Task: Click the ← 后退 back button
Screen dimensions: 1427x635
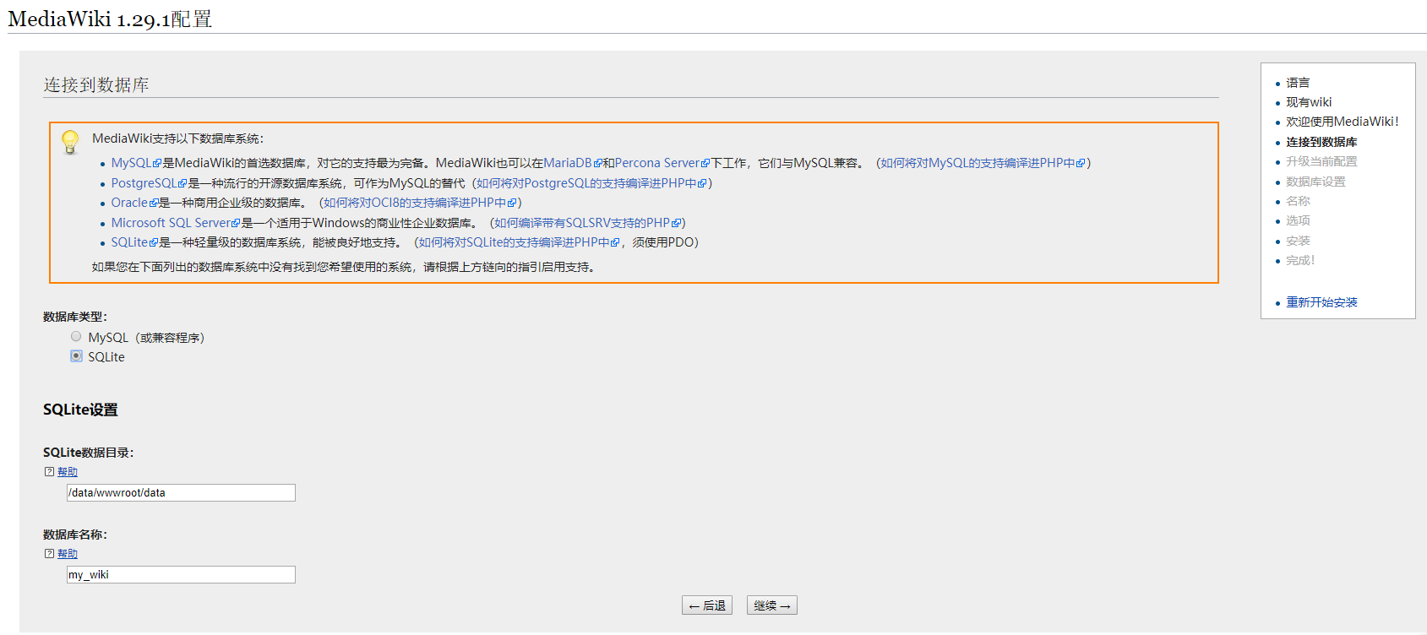Action: pyautogui.click(x=707, y=605)
